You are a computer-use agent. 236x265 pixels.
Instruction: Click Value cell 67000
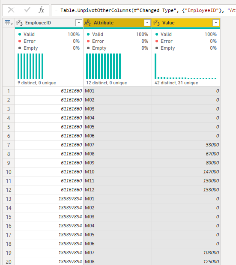pyautogui.click(x=186, y=154)
